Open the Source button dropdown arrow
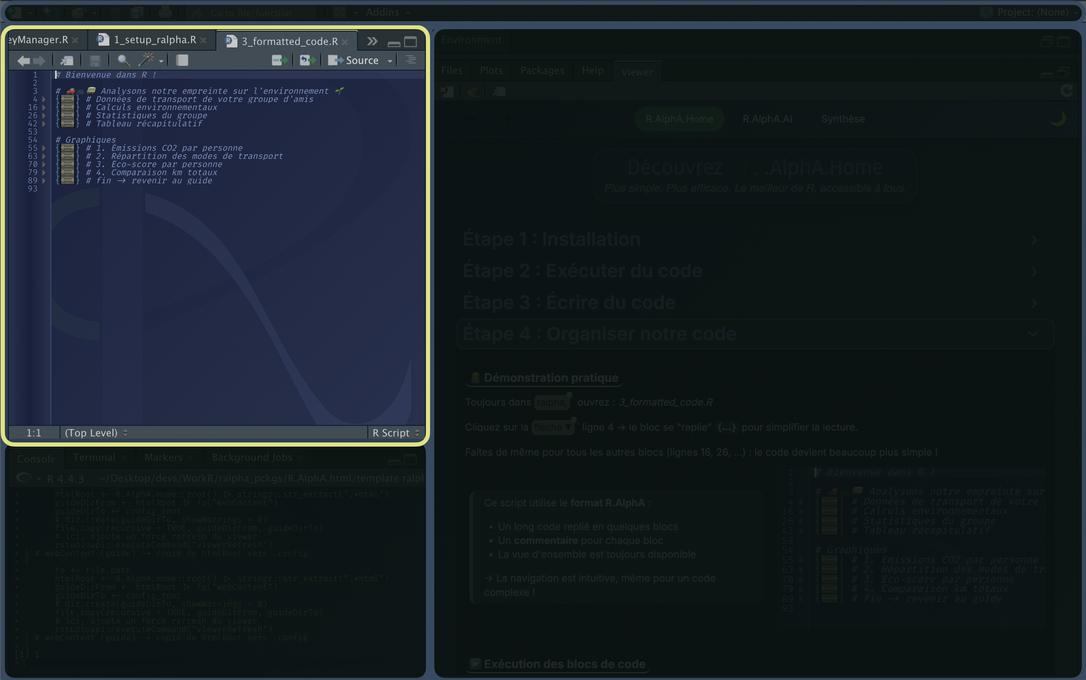 (389, 61)
